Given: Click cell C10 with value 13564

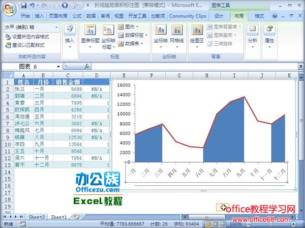Looking at the screenshot, I should pyautogui.click(x=68, y=144).
